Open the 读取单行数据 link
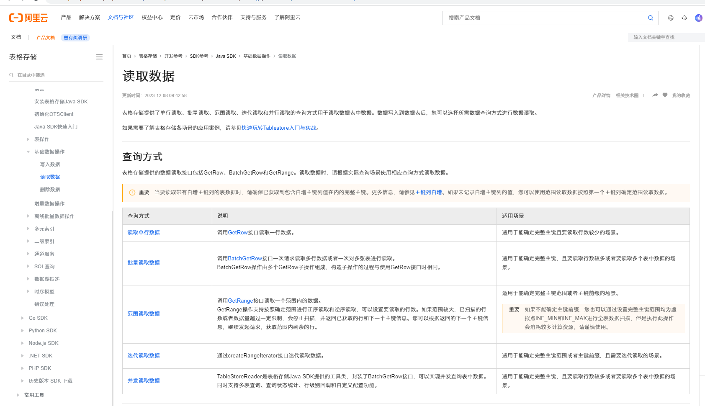Image resolution: width=705 pixels, height=406 pixels. [x=144, y=233]
